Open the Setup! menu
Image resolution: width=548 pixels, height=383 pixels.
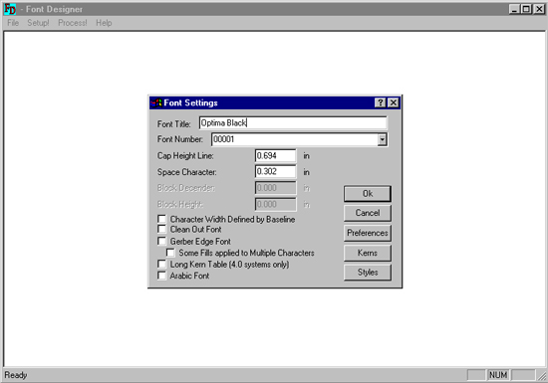[38, 23]
